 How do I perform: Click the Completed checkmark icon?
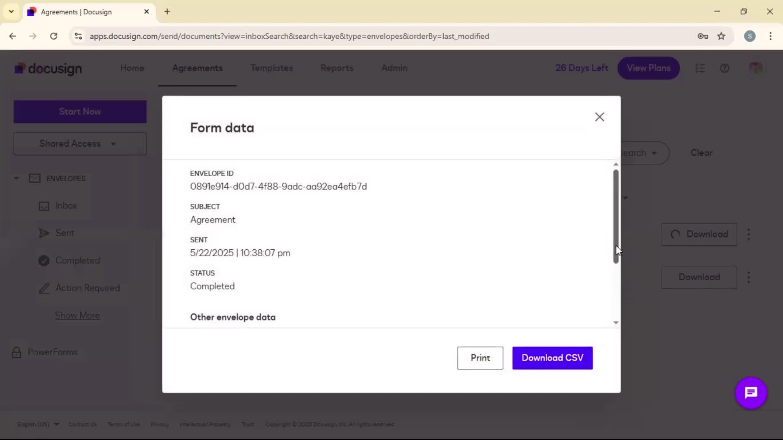point(44,260)
